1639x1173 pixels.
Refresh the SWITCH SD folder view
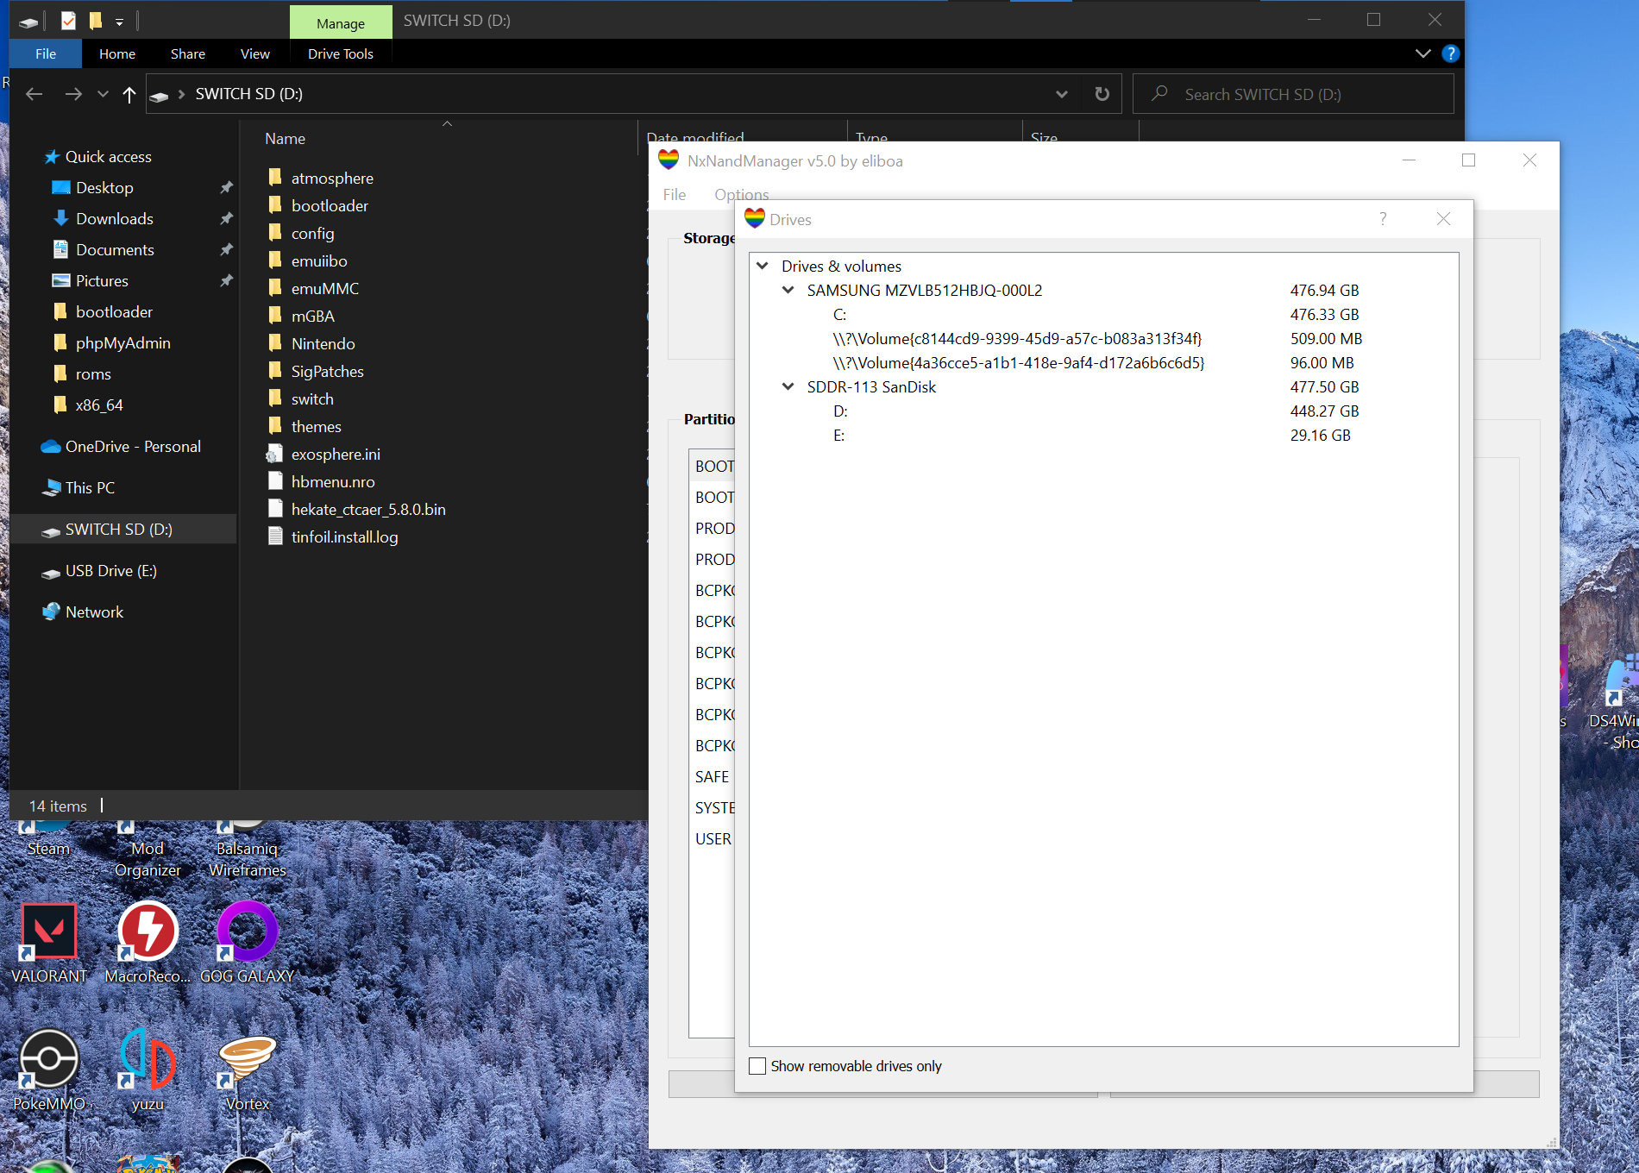point(1102,94)
